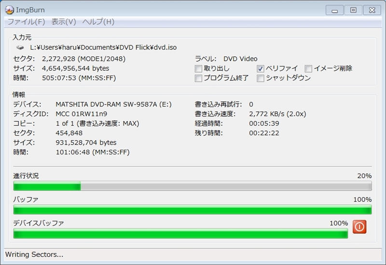The width and height of the screenshot is (386, 265).
Task: Minimize the ImgBurn window
Action: coord(334,10)
